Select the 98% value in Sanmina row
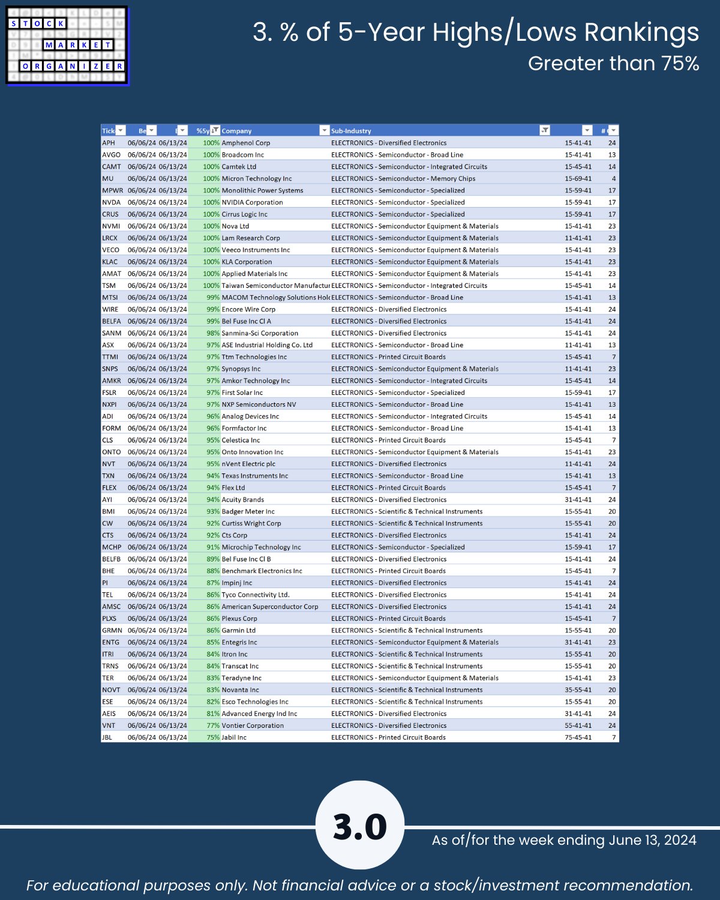 click(213, 333)
